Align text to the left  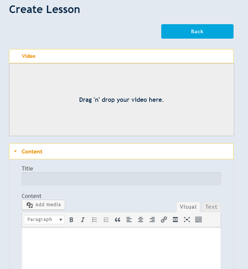click(x=129, y=220)
